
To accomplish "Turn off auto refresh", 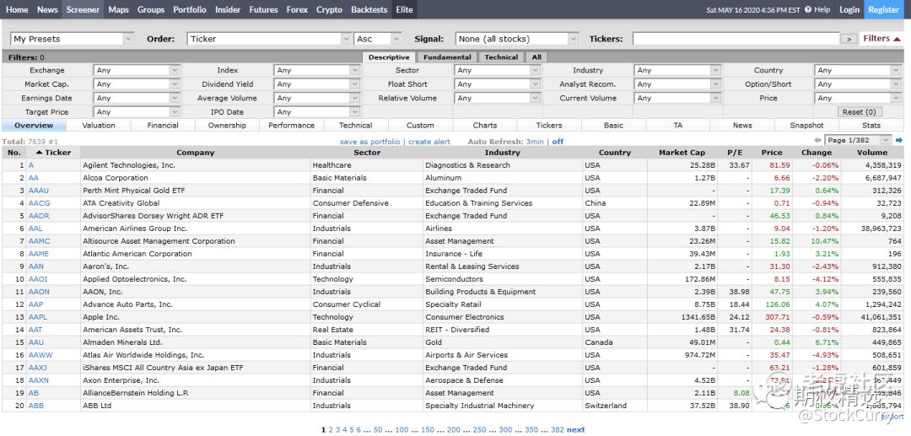I will coord(558,142).
